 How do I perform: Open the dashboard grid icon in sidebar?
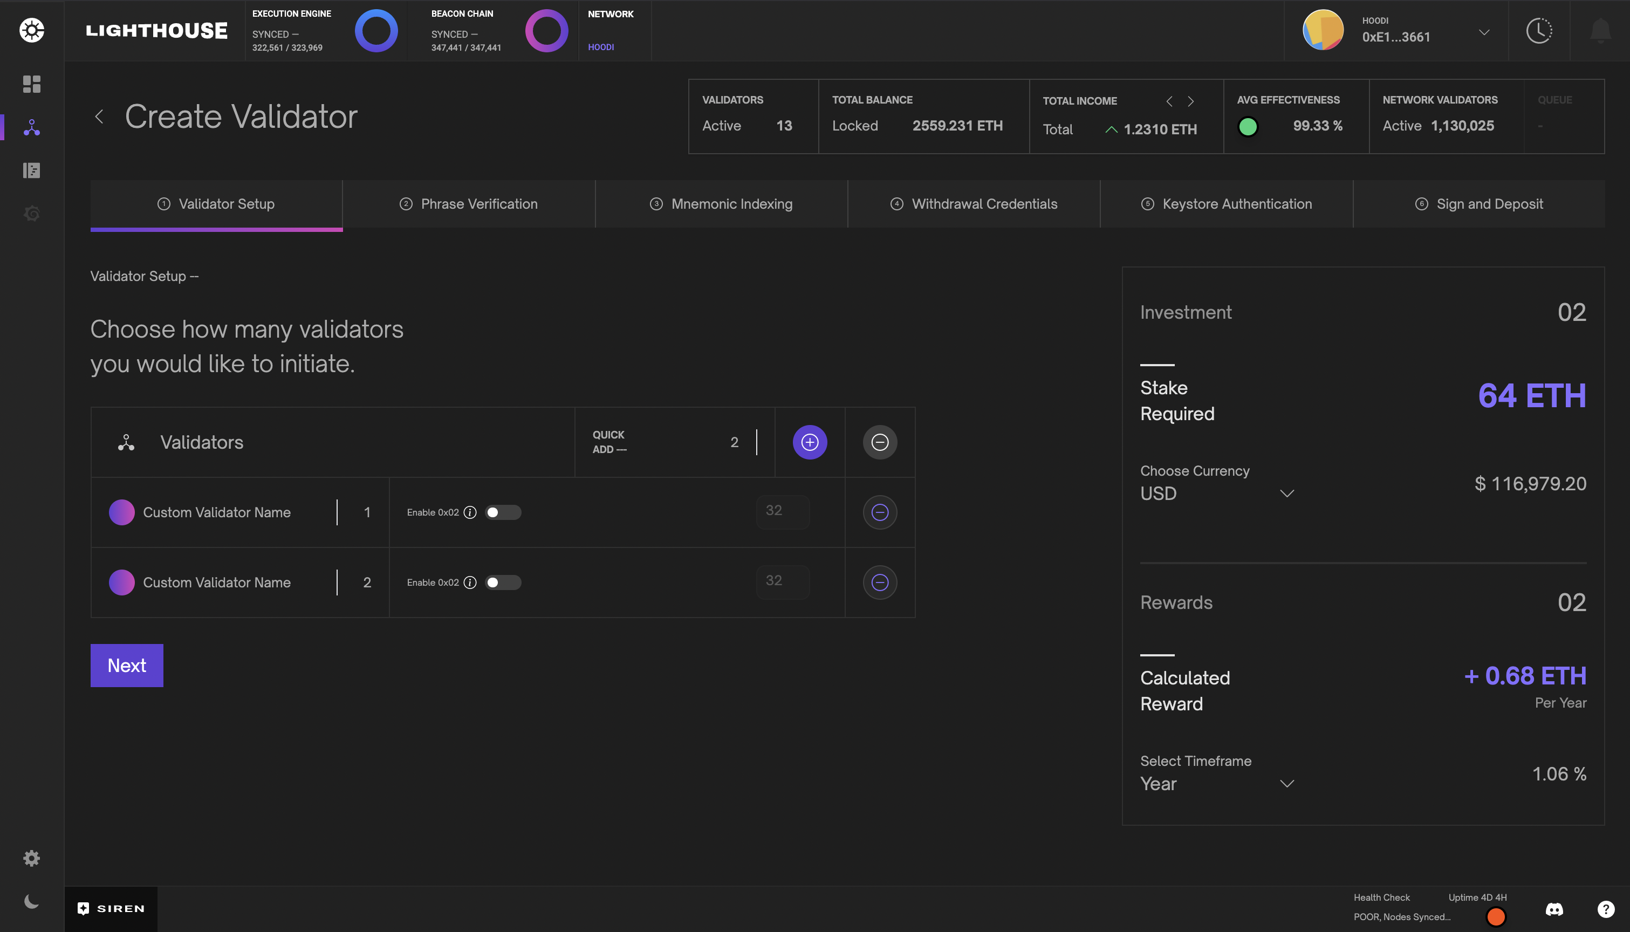tap(31, 84)
